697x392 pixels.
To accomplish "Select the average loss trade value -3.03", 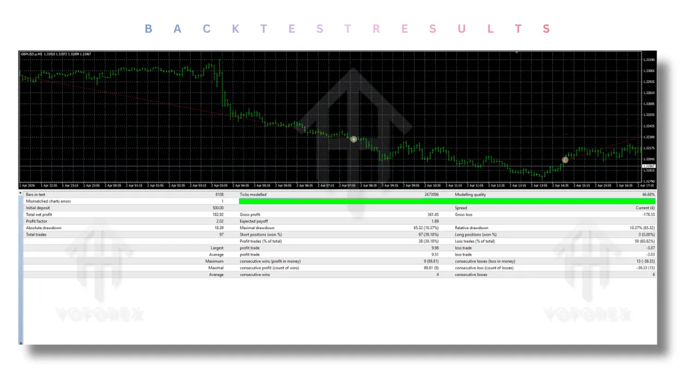I will [651, 254].
